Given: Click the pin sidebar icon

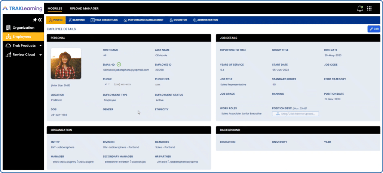Looking at the screenshot, I should pos(34,20).
